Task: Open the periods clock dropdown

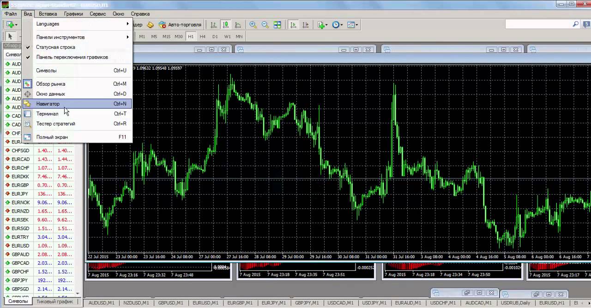Action: (338, 24)
